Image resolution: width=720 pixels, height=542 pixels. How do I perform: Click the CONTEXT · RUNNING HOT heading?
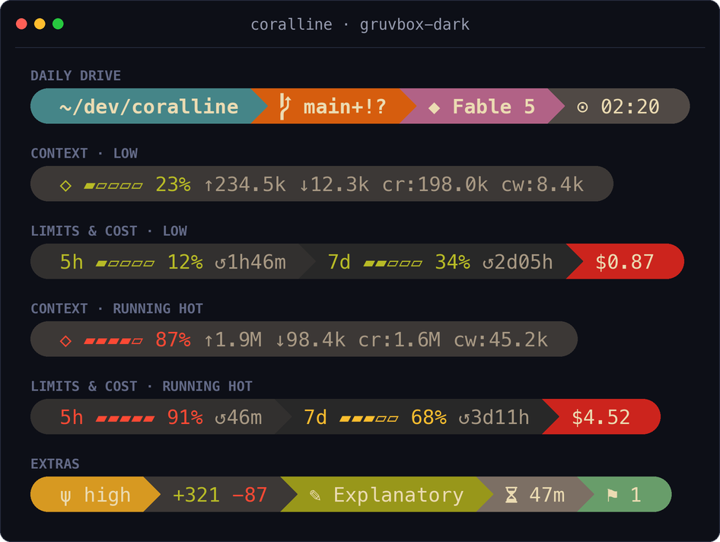point(116,308)
